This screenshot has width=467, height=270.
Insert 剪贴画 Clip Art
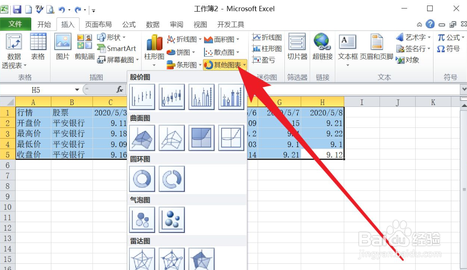(84, 46)
